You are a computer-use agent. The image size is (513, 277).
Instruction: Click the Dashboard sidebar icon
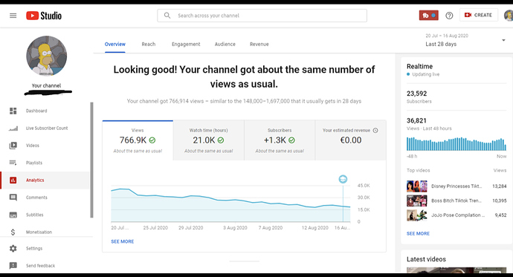(x=13, y=111)
